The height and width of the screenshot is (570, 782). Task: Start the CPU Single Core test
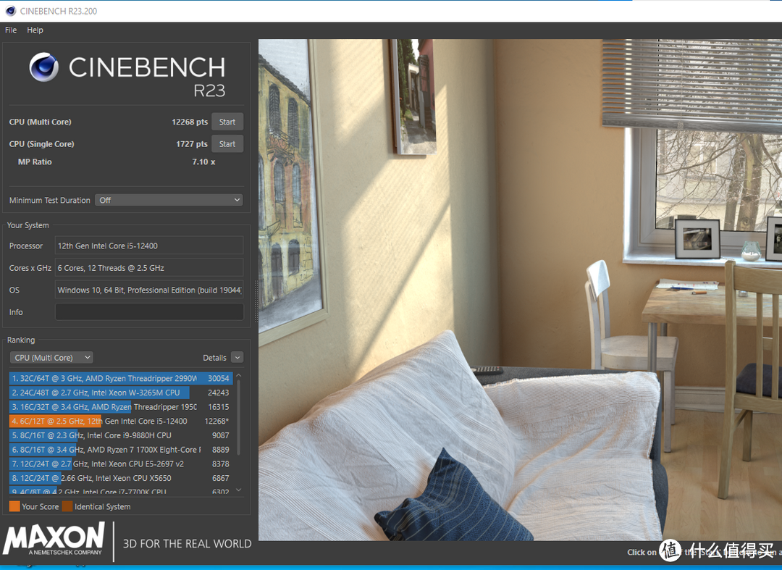coord(227,143)
